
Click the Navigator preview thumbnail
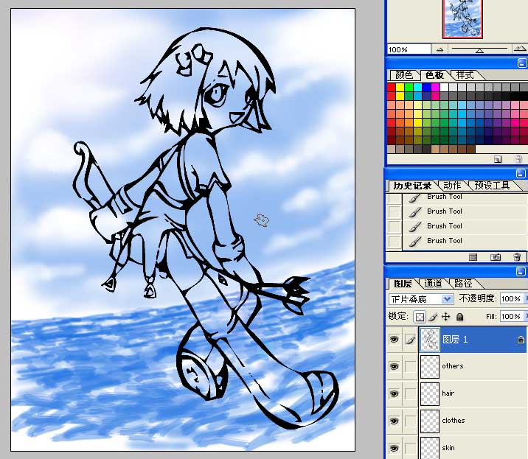click(x=462, y=19)
